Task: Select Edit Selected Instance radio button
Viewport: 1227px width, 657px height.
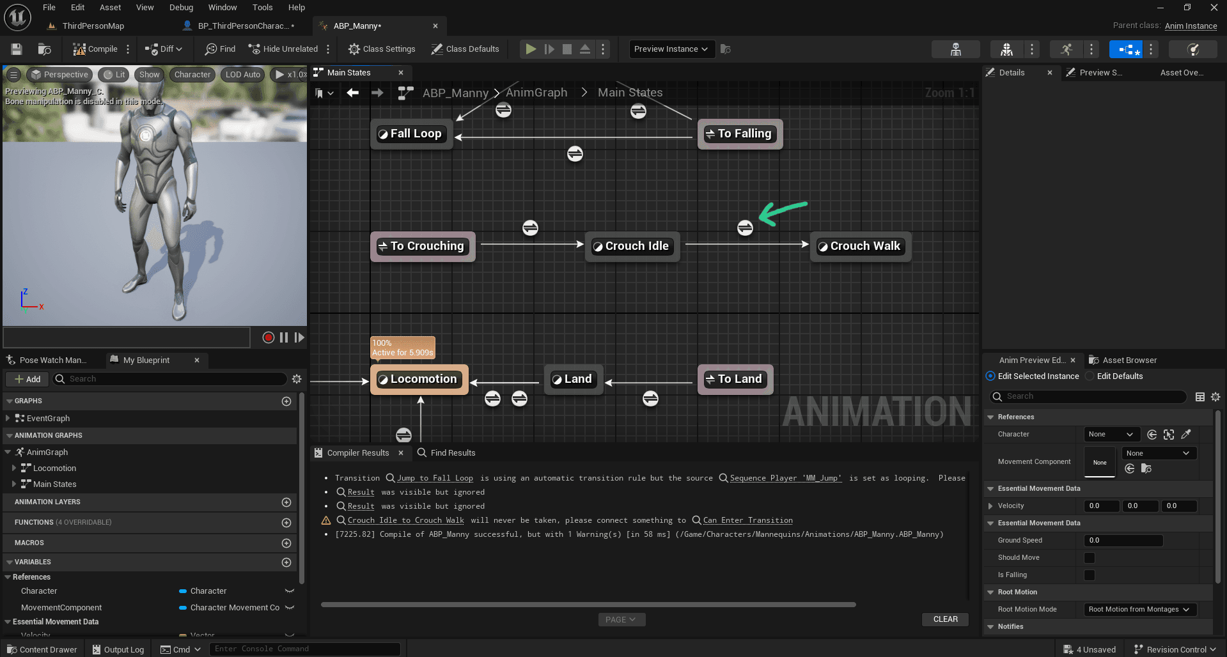Action: point(990,376)
